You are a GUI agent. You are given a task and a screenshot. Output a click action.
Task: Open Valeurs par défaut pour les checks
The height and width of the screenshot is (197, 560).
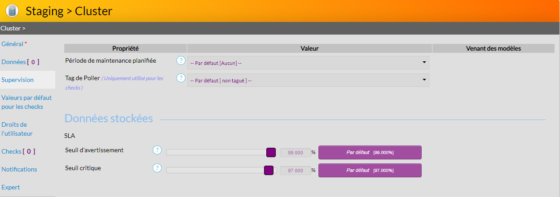point(26,102)
